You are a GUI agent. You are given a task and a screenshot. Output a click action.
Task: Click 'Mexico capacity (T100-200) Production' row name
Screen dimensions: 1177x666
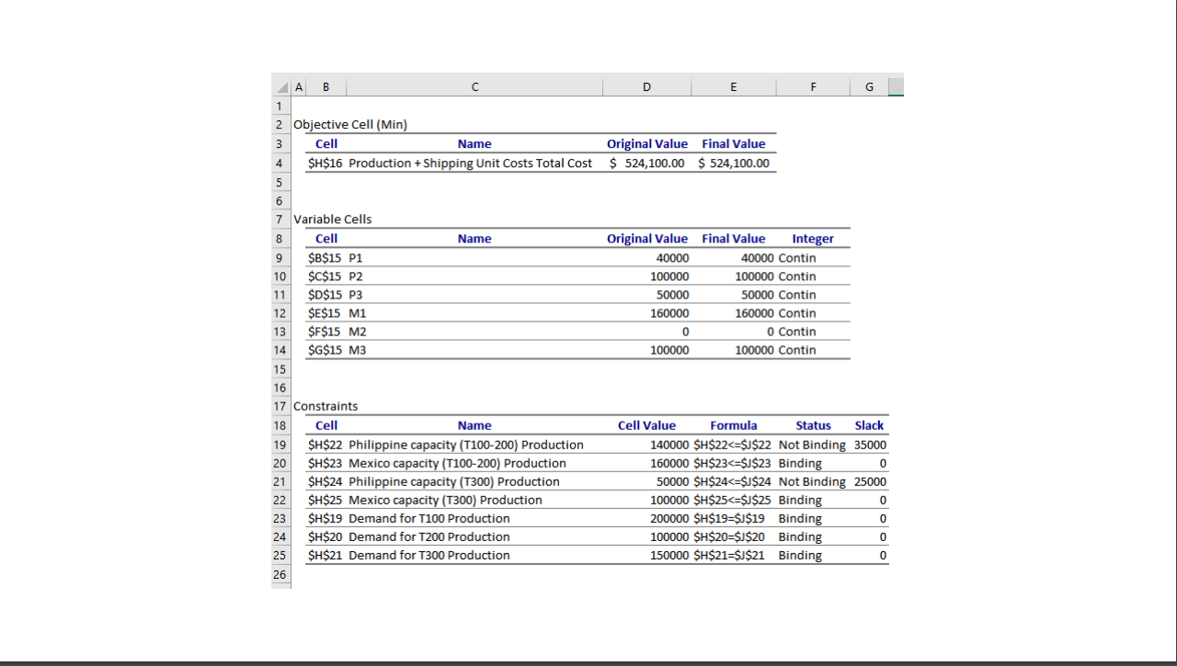[457, 463]
